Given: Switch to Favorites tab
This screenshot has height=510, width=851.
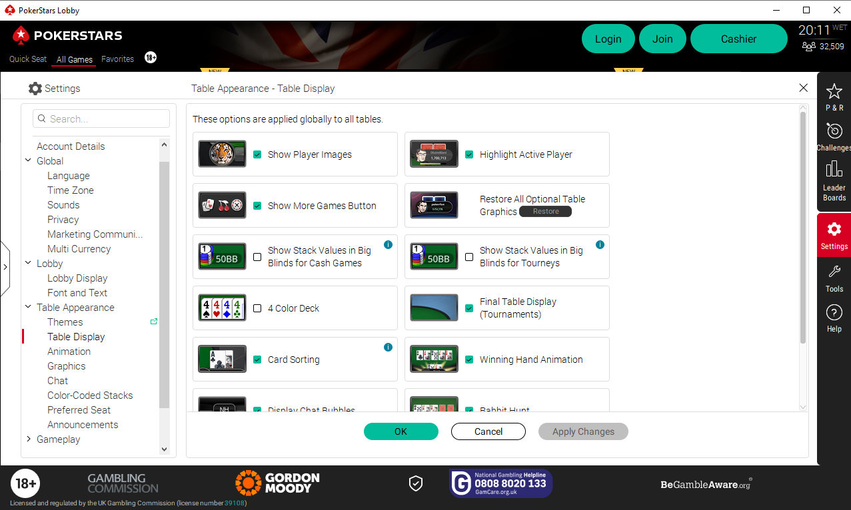Looking at the screenshot, I should (118, 59).
